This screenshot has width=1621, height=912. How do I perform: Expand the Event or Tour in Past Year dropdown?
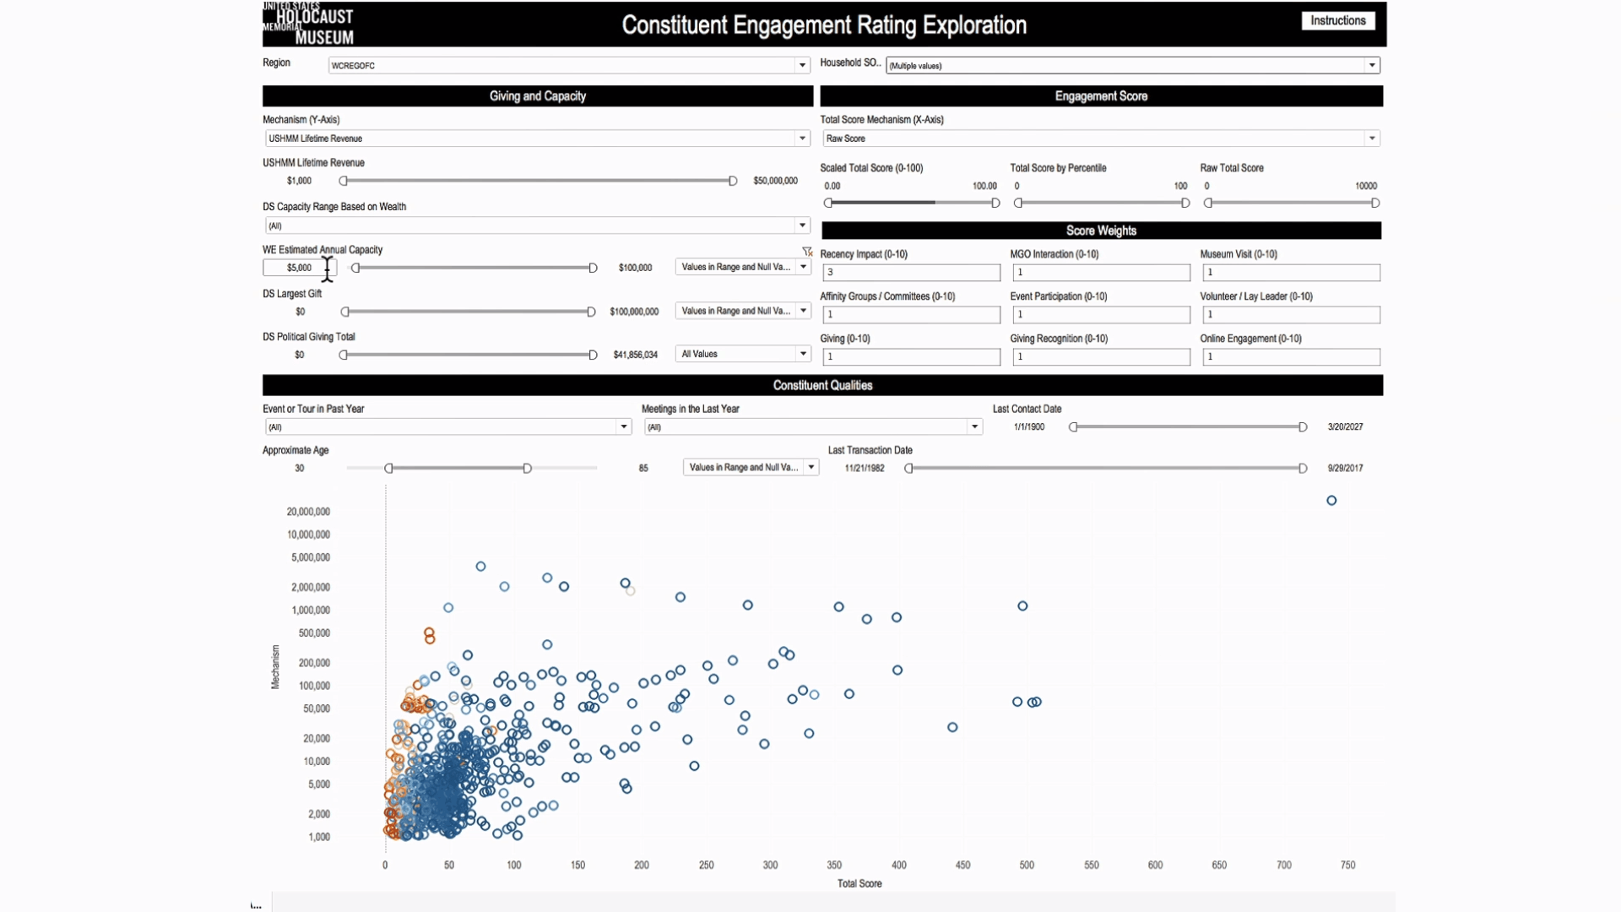tap(623, 426)
